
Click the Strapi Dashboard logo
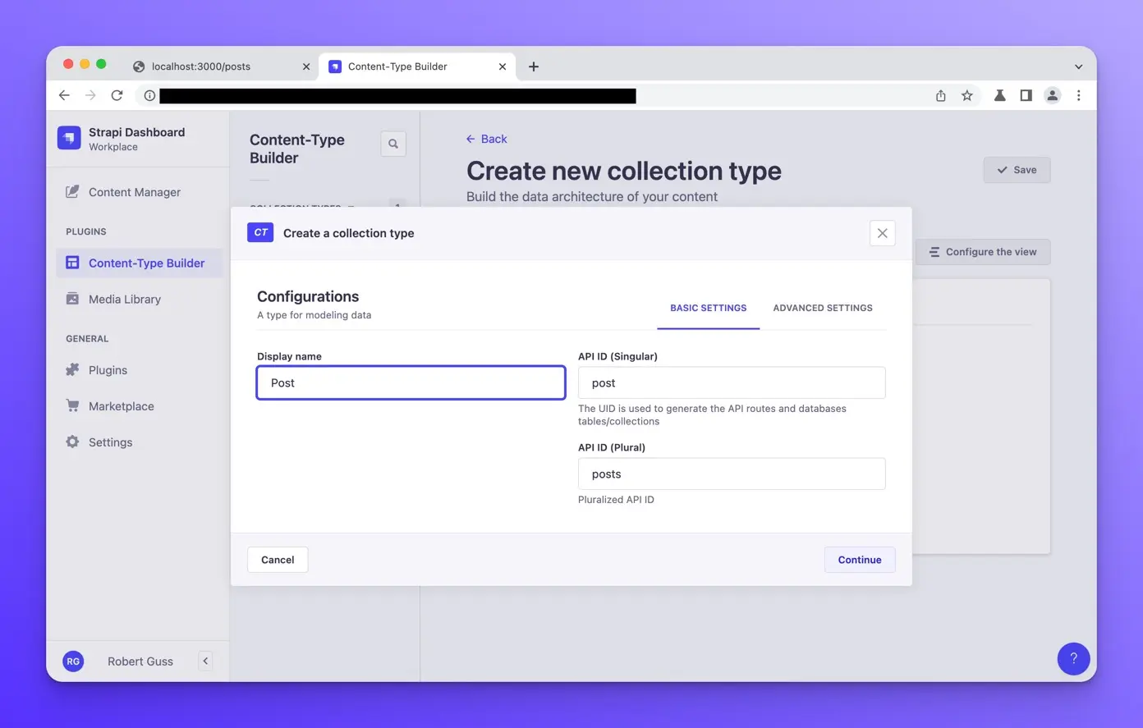(x=69, y=138)
